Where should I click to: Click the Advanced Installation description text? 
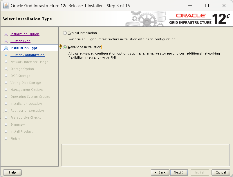pos(144,55)
